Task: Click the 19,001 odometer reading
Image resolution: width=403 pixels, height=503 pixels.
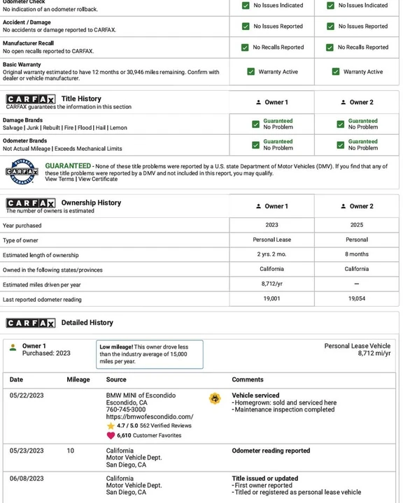Action: [x=272, y=298]
